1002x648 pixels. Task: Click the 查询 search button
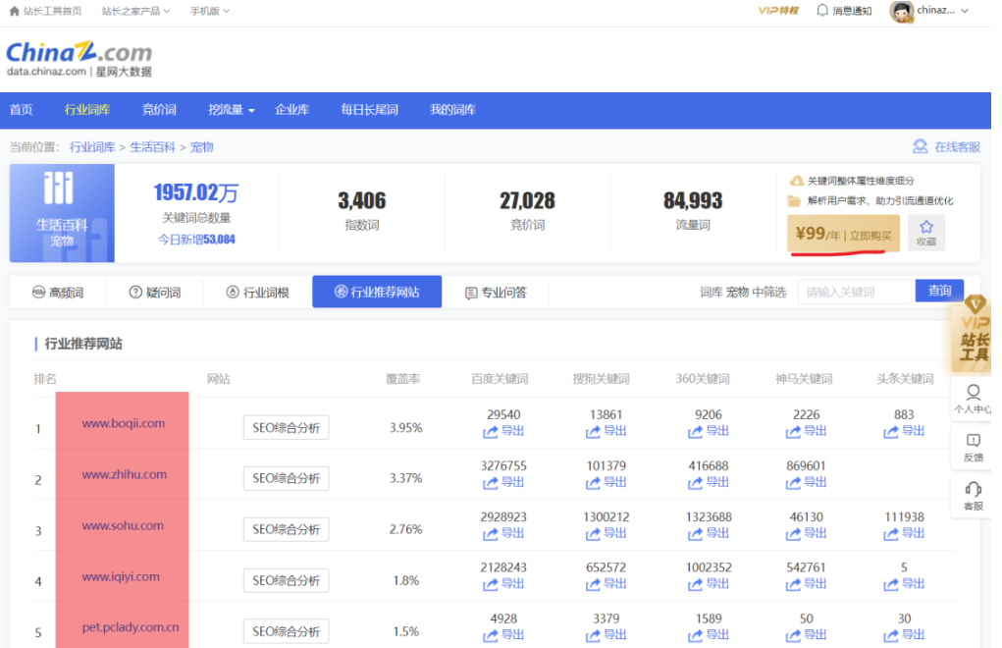[x=939, y=291]
